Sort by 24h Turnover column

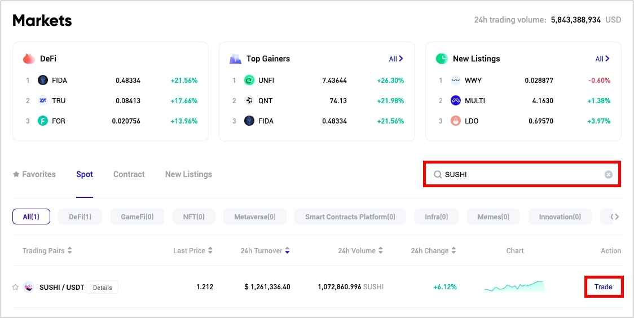tap(265, 251)
